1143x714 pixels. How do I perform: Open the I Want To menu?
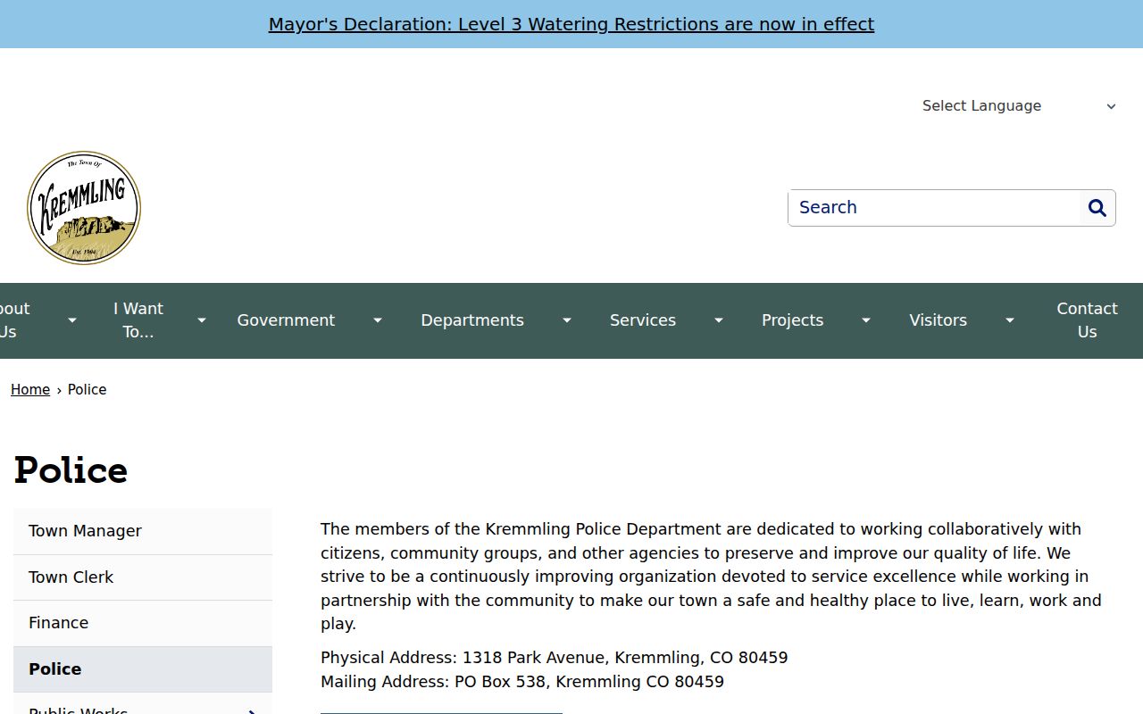click(x=138, y=320)
